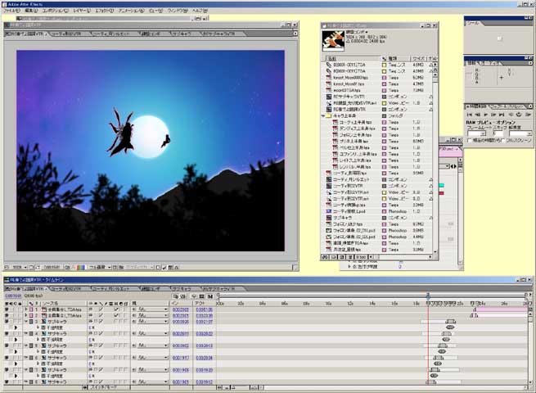Click first icon button in timeline header toolbar

[176, 296]
